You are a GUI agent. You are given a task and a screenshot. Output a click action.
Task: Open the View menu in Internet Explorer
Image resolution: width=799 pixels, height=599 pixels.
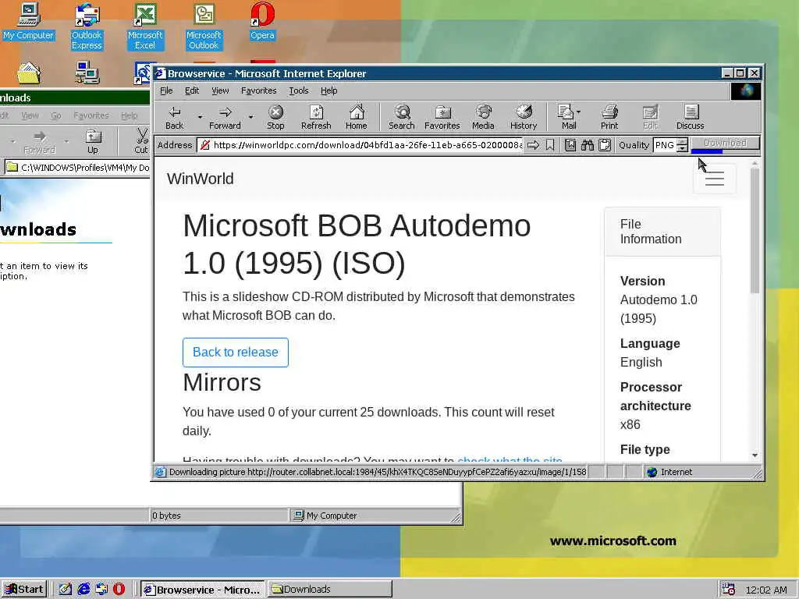(220, 90)
